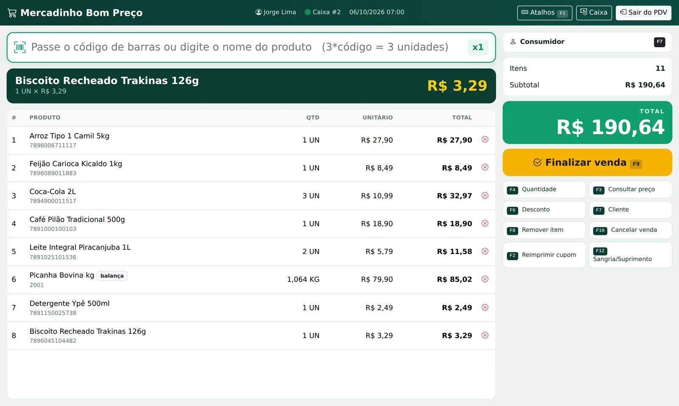This screenshot has width=679, height=406.
Task: Click the balança tag on Picanha Bovina
Action: [x=112, y=276]
